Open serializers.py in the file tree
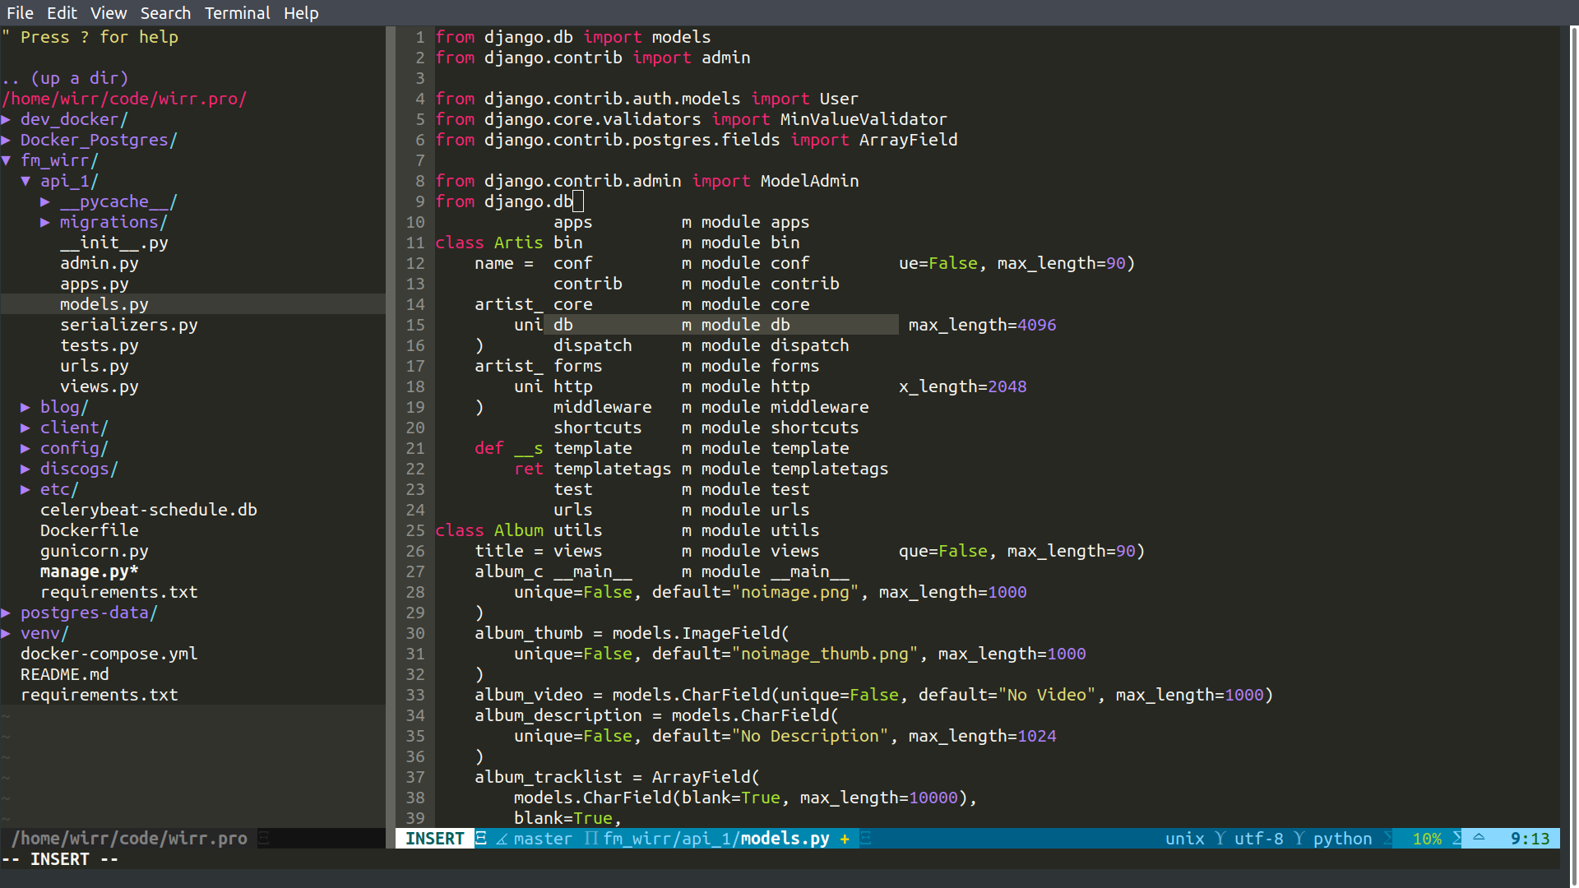This screenshot has height=888, width=1579. coord(128,325)
